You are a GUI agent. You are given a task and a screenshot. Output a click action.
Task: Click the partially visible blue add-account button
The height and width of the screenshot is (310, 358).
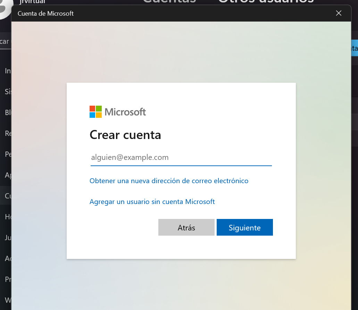354,48
